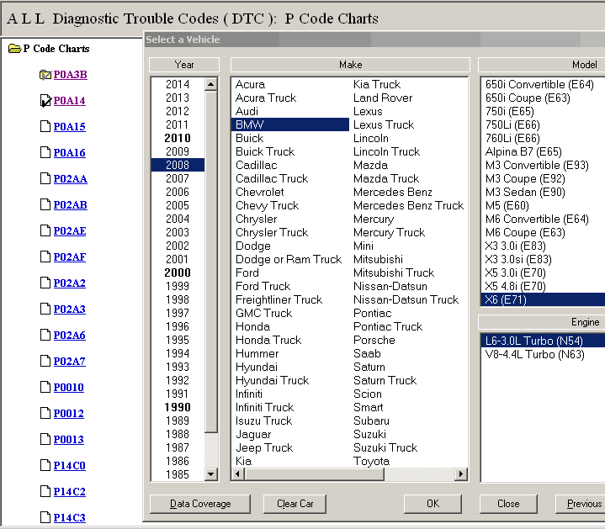Click the document icon beside P0012
The height and width of the screenshot is (529, 605).
[45, 413]
